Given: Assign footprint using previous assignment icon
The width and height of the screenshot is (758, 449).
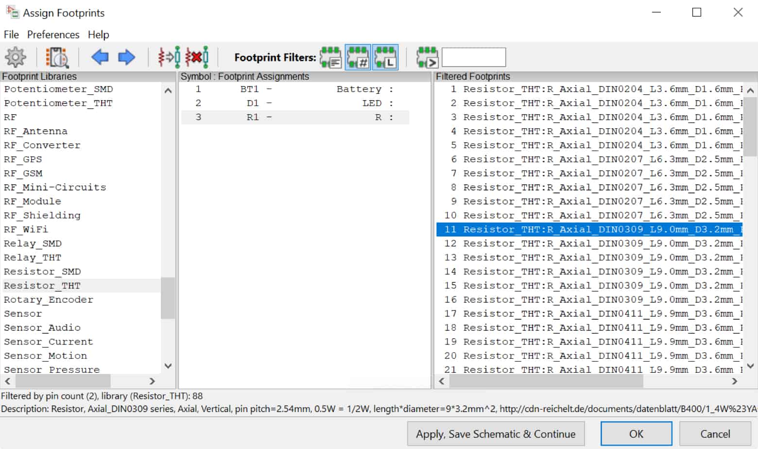Looking at the screenshot, I should [x=167, y=57].
